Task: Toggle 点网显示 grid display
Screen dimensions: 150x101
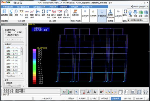Action: point(71,99)
